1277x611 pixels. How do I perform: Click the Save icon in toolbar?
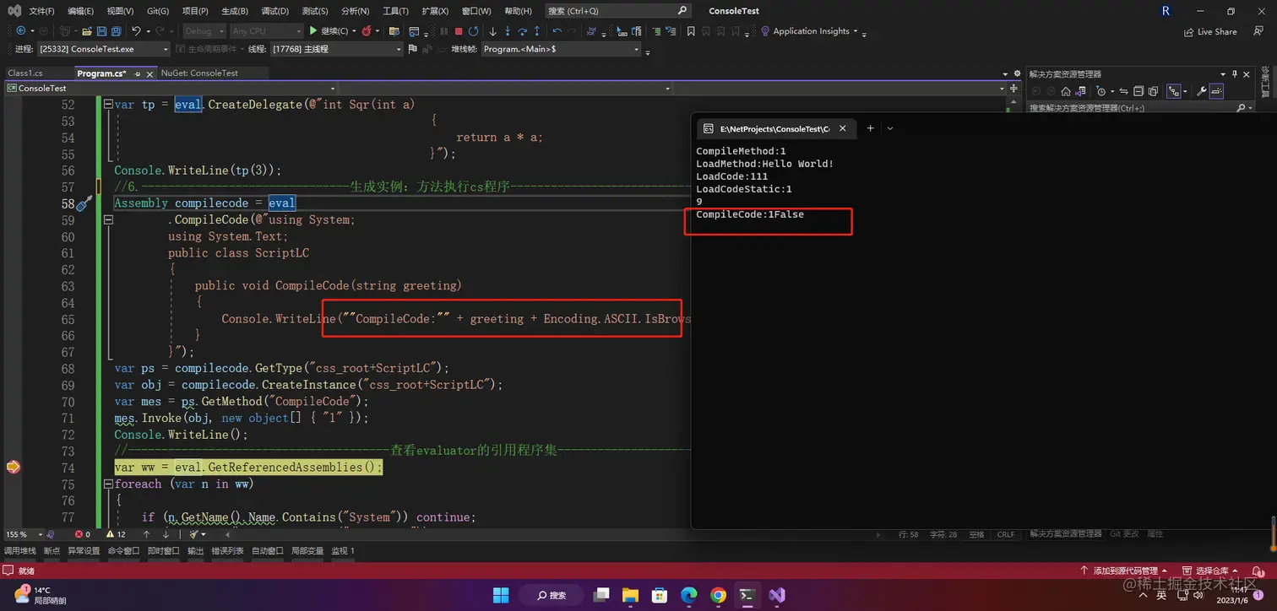point(101,31)
